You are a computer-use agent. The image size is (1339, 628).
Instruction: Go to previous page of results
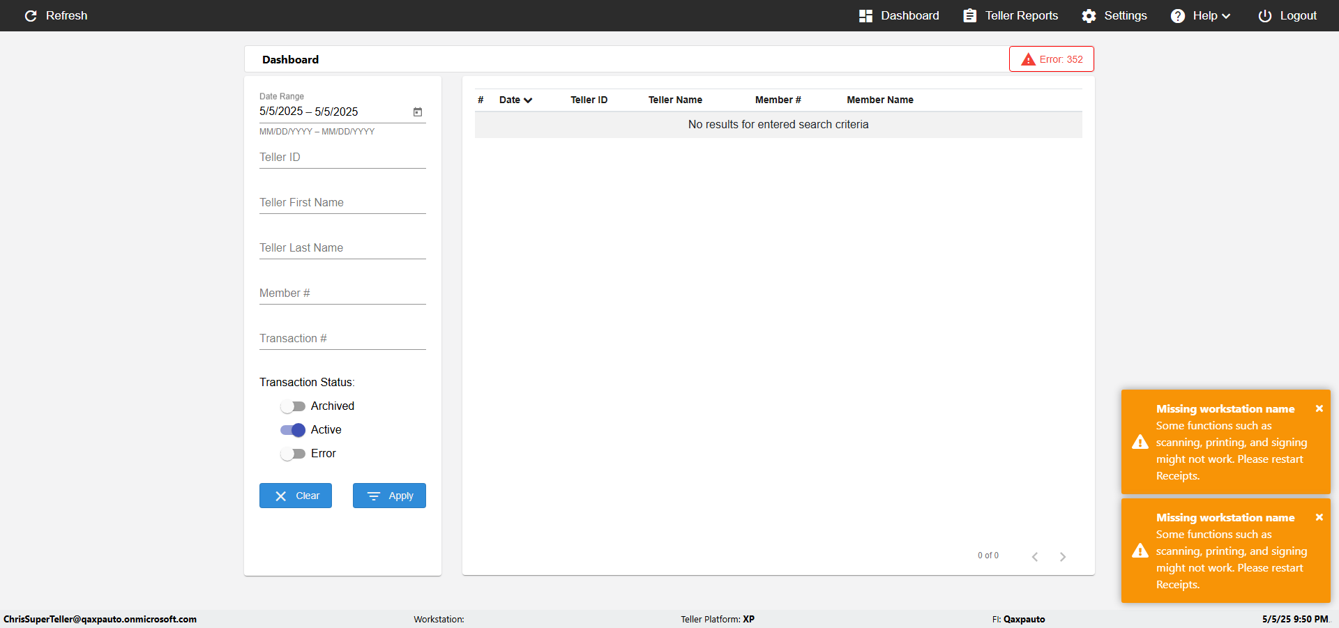tap(1035, 556)
